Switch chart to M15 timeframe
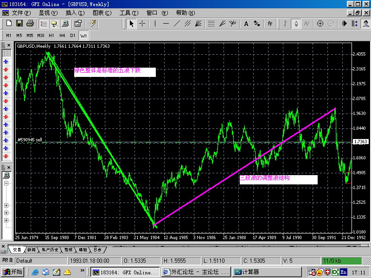The width and height of the screenshot is (371, 278). click(30, 35)
